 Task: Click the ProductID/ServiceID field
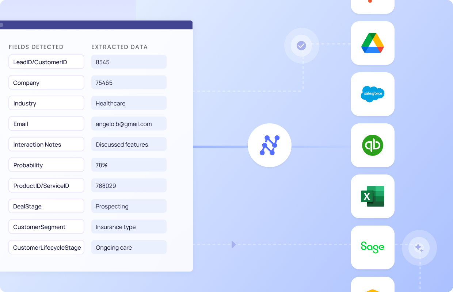coord(46,185)
